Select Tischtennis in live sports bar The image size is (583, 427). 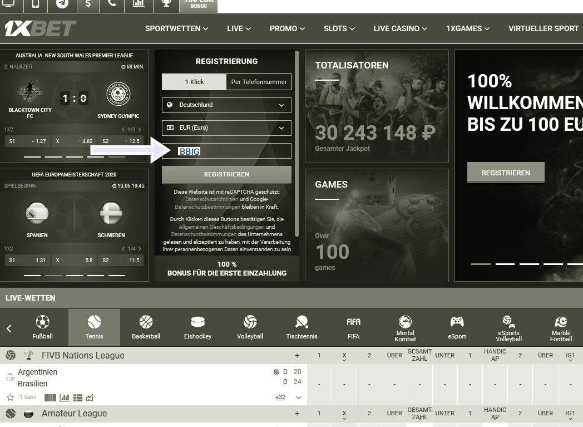tap(302, 328)
